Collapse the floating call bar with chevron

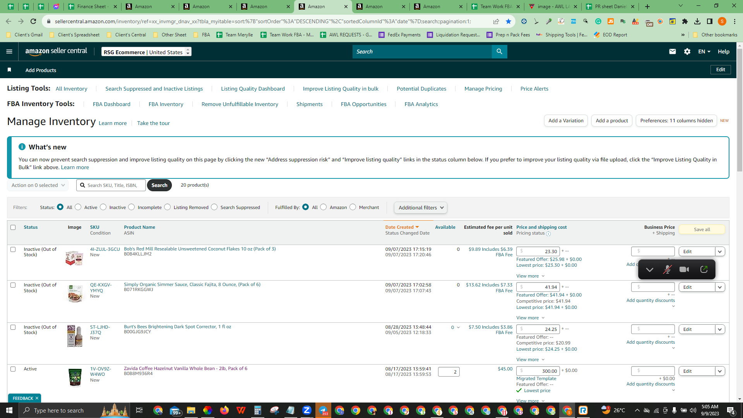tap(650, 269)
